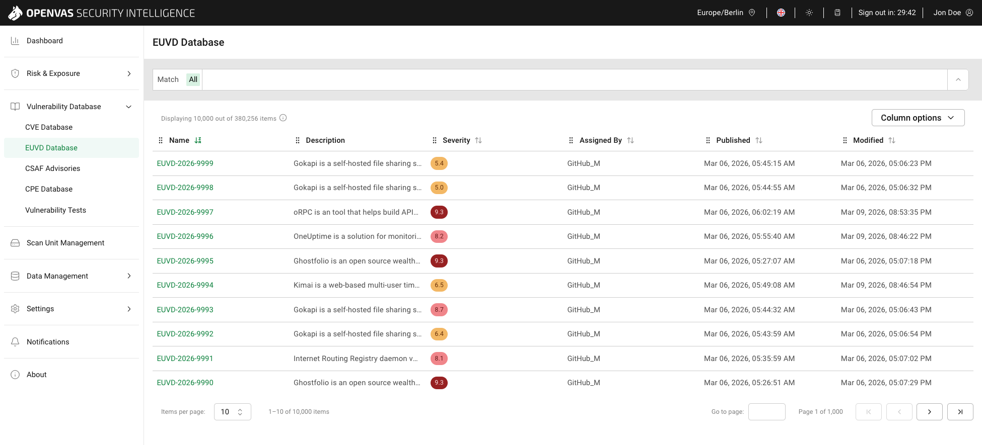
Task: Sort the table by Severity
Action: tap(478, 140)
